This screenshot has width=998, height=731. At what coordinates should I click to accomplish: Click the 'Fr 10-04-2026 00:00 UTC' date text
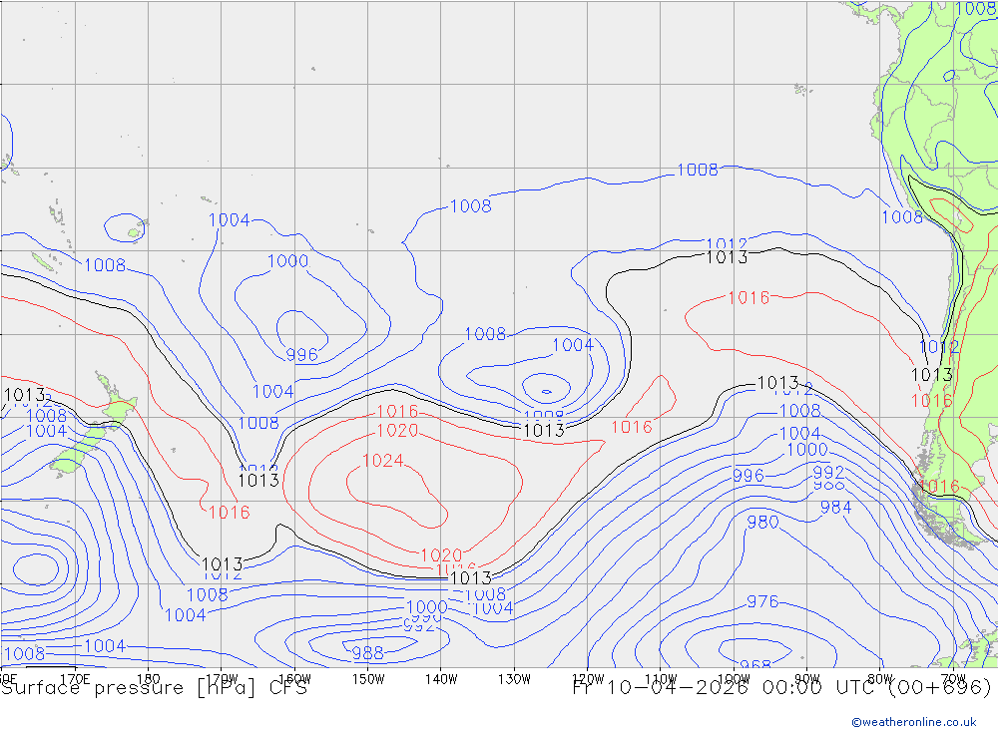[x=723, y=688]
